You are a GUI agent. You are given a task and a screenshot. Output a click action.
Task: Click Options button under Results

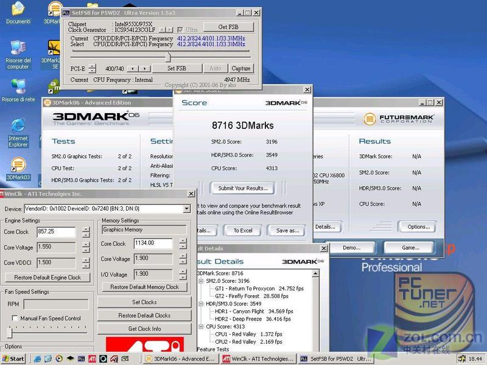coord(418,226)
